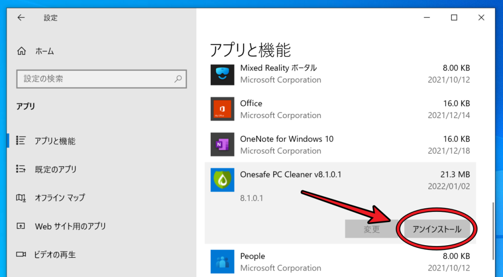
Task: Click the People app icon
Action: (x=223, y=262)
